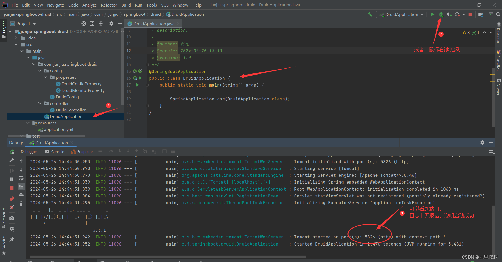This screenshot has width=502, height=262.
Task: Pin the debug tab with the pin icon
Action: 12,240
